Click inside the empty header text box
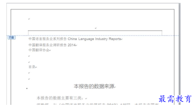This screenshot has height=108, width=194. coord(95,33)
